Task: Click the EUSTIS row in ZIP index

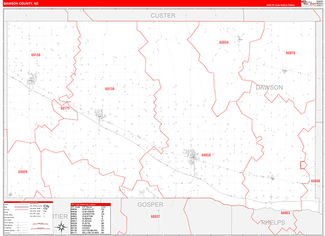Action: pos(90,224)
